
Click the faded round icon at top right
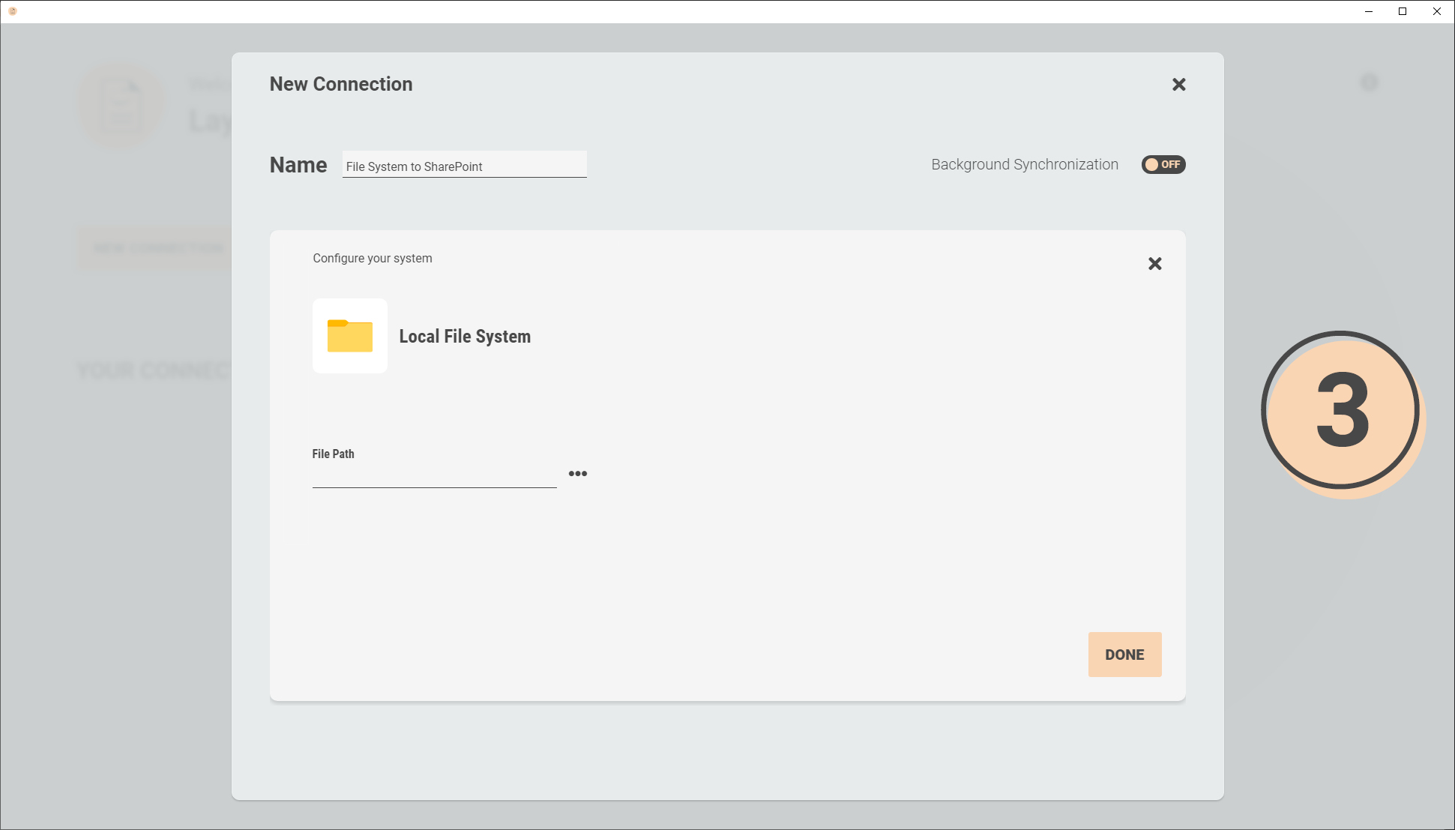(1369, 82)
